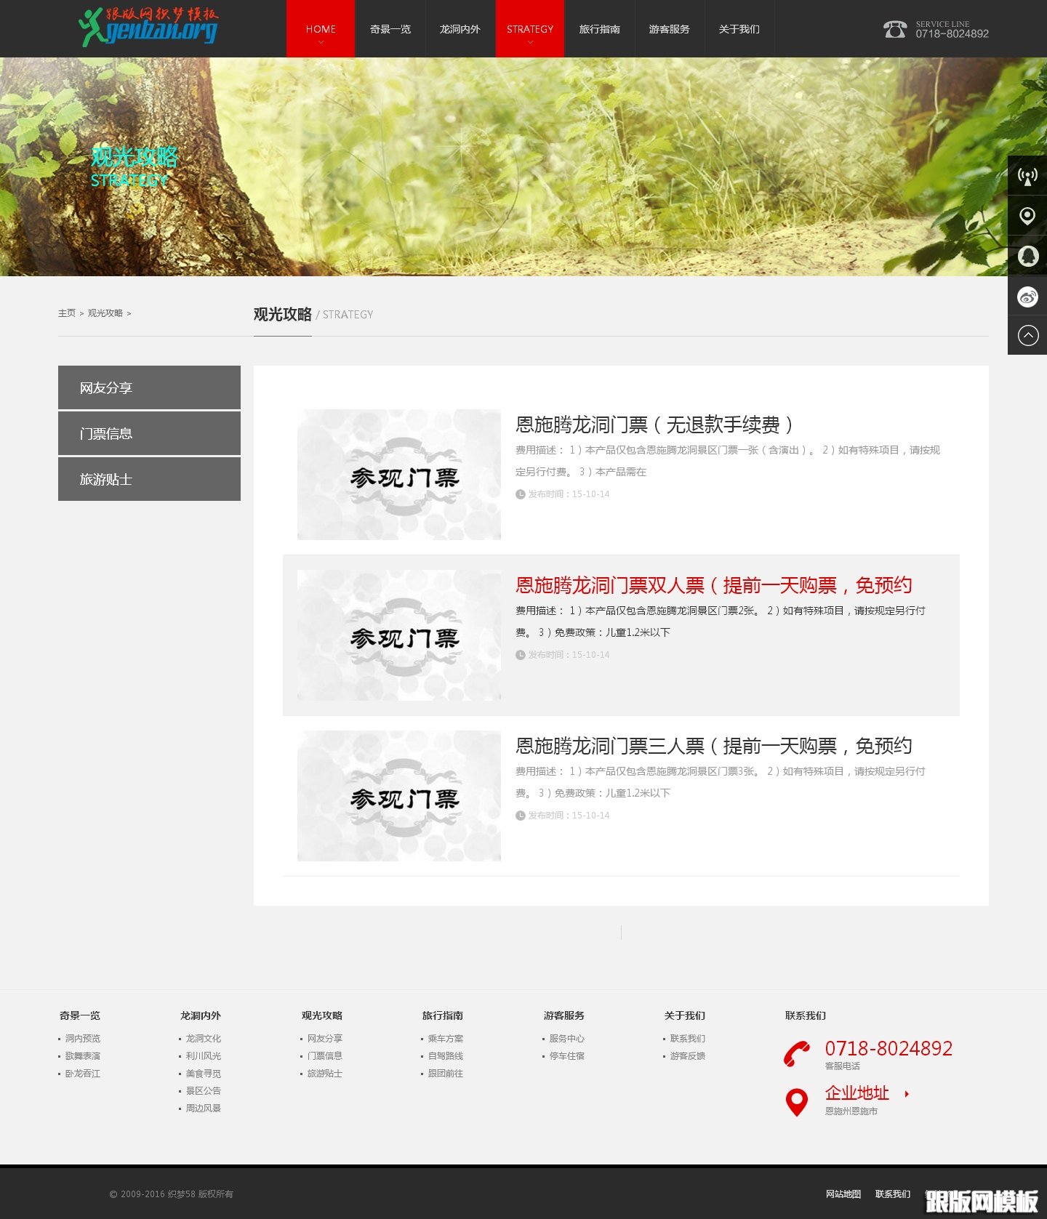Click footer column heading 奇景一览

point(80,1015)
